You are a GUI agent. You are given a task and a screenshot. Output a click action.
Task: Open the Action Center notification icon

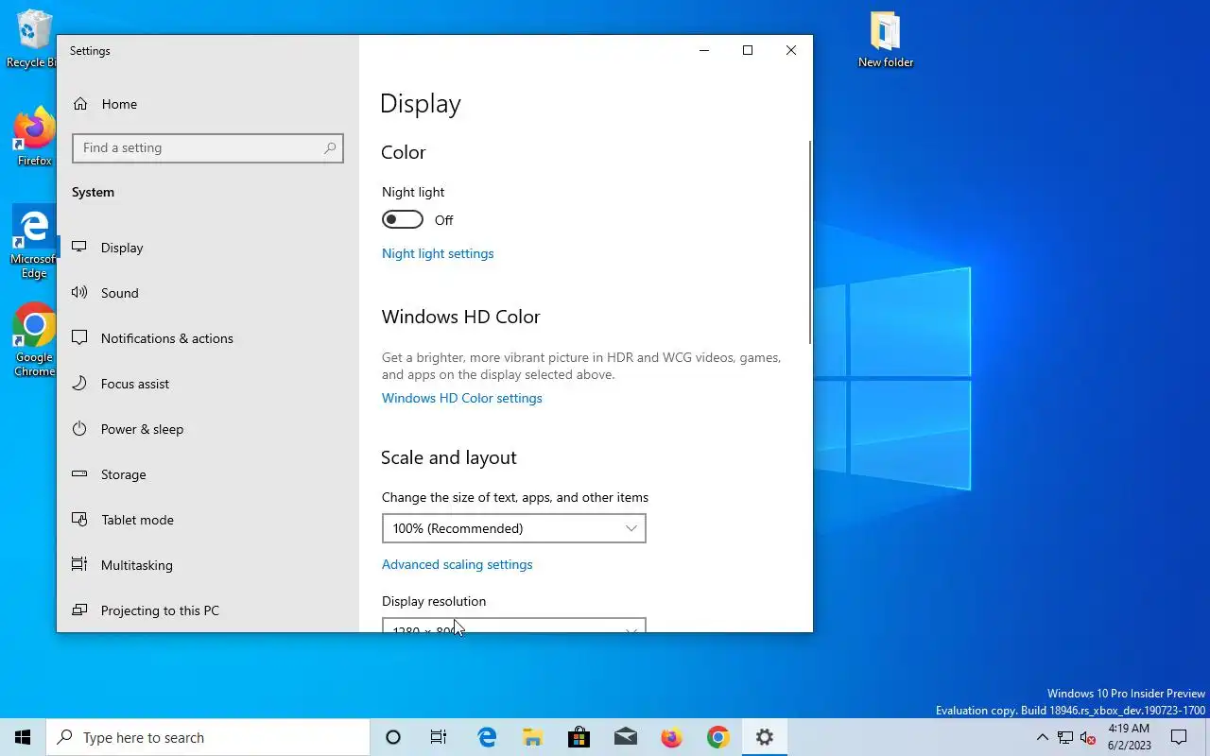(1179, 737)
